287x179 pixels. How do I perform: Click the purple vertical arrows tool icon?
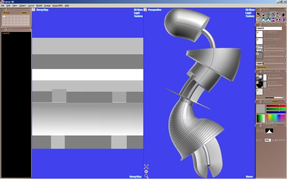(x=273, y=20)
